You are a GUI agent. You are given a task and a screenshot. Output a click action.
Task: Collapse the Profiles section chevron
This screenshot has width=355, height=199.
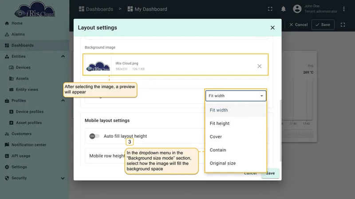click(x=63, y=101)
